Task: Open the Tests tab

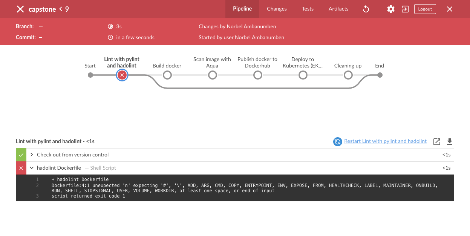Action: click(x=308, y=9)
